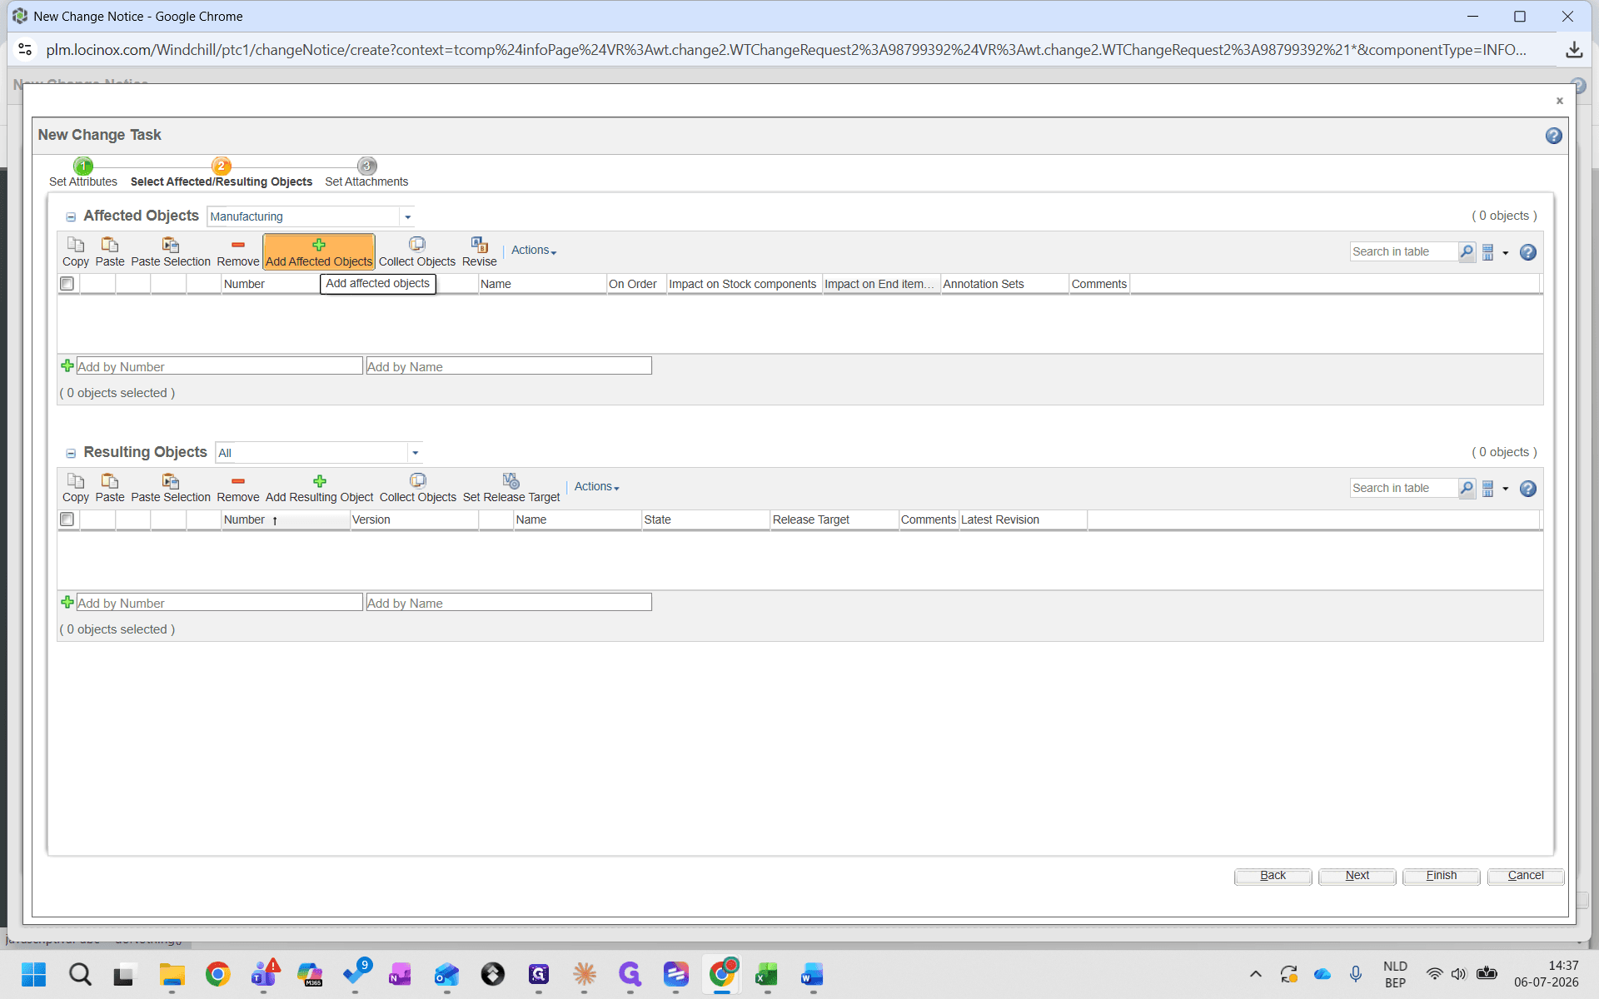The image size is (1599, 999).
Task: Toggle select-all checkbox in Resulting Objects table
Action: 67,519
